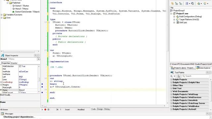Screen dimensions: 212x119
Task: Click the Bind Visually link
Action: click(x=6, y=95)
